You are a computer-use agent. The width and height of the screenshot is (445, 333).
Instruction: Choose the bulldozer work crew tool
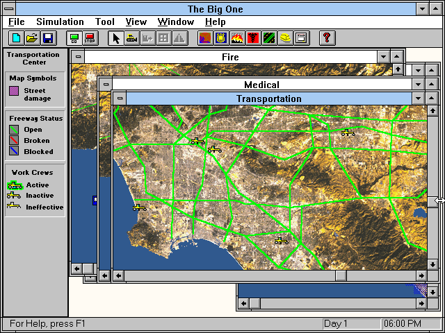click(131, 38)
